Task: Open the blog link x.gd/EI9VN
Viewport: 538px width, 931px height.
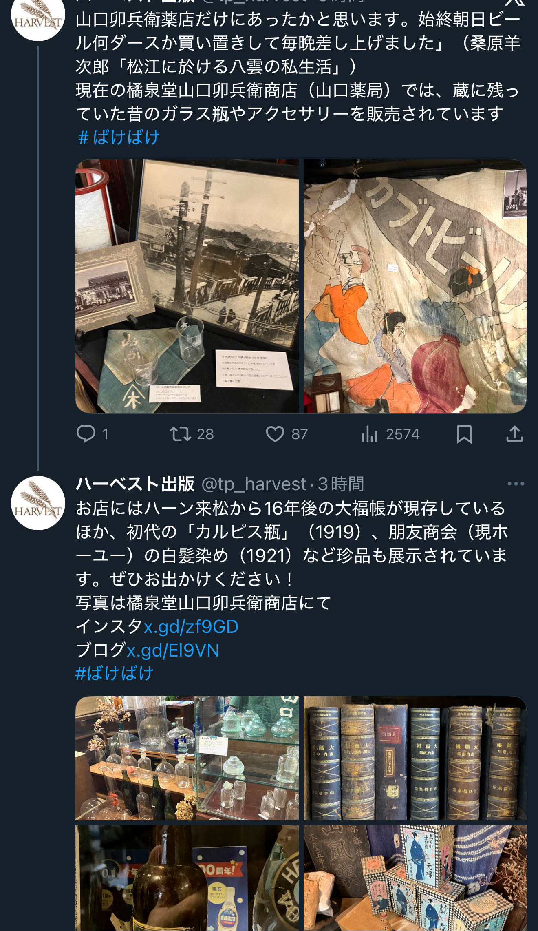Action: click(173, 650)
